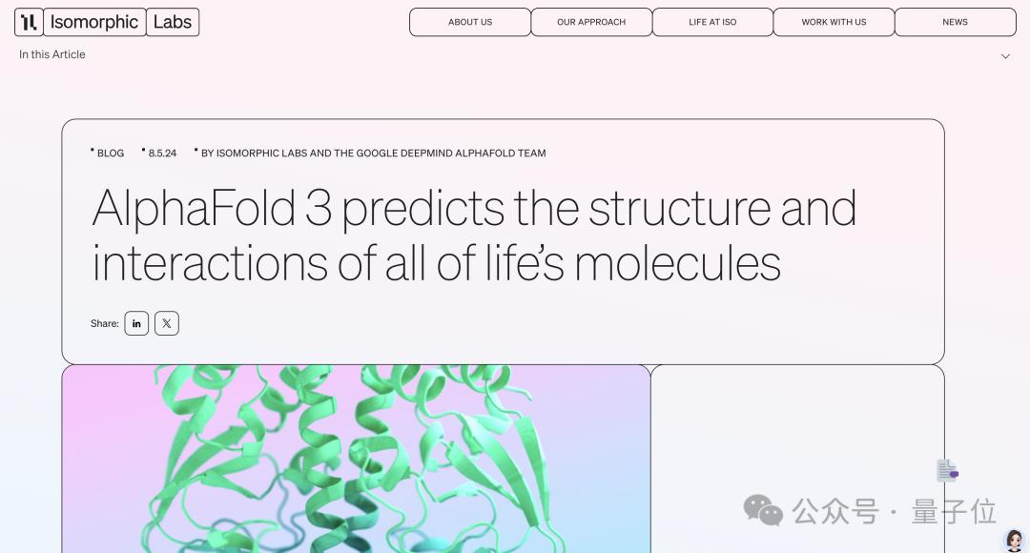Click the BLOG label above the title
This screenshot has height=553, width=1030.
pos(111,153)
